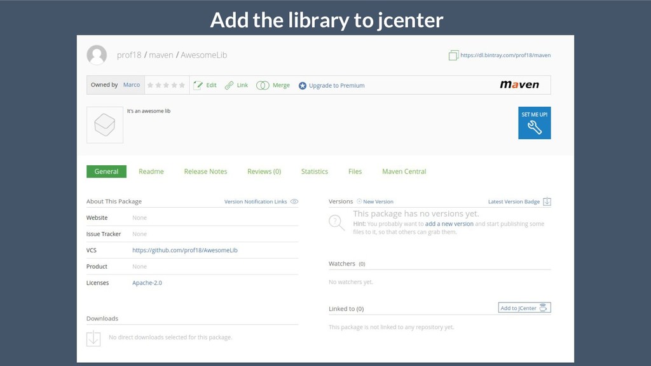Click the user avatar icon
651x366 pixels.
[97, 55]
